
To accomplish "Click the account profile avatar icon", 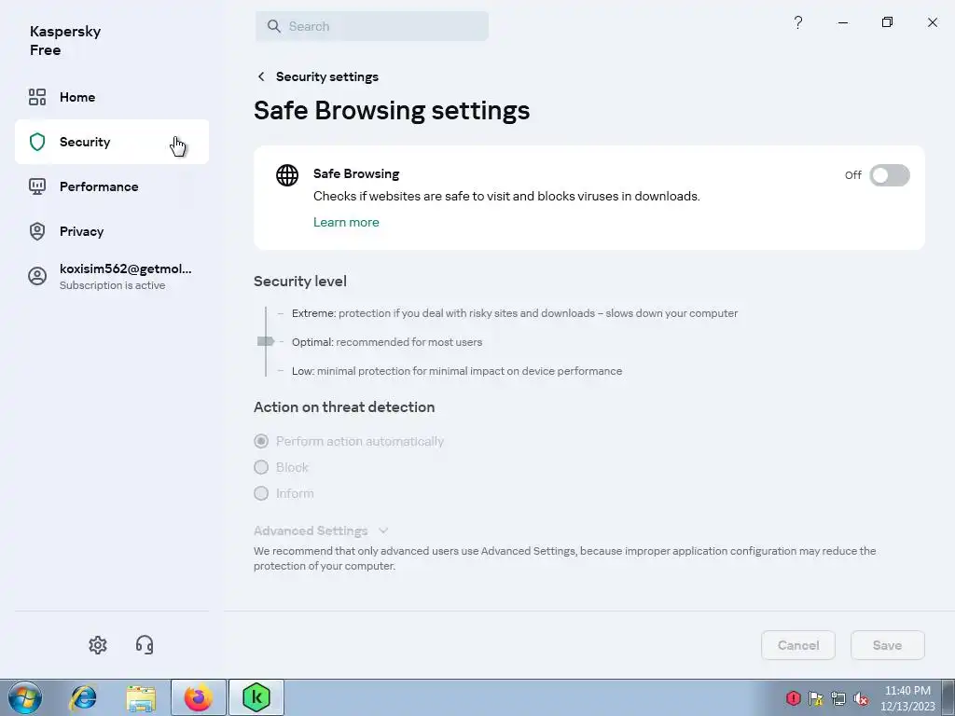I will 37,276.
